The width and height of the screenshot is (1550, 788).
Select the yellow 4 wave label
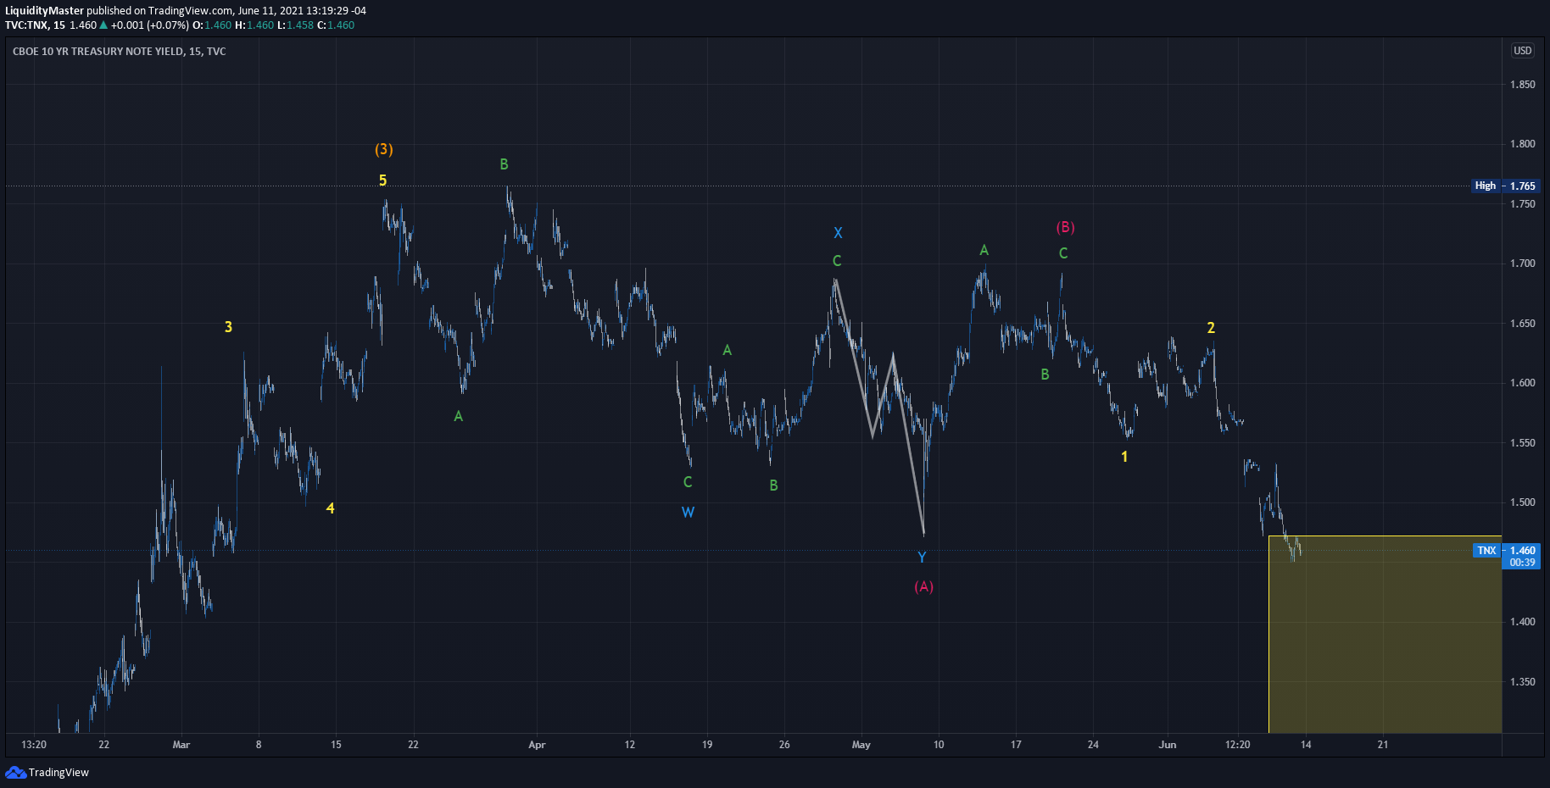331,508
